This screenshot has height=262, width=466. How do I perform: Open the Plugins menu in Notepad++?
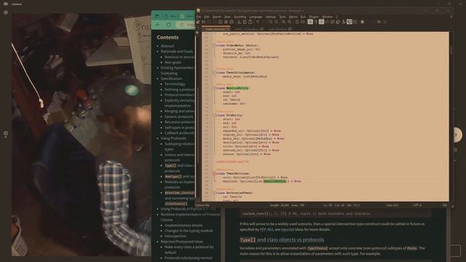click(x=314, y=17)
